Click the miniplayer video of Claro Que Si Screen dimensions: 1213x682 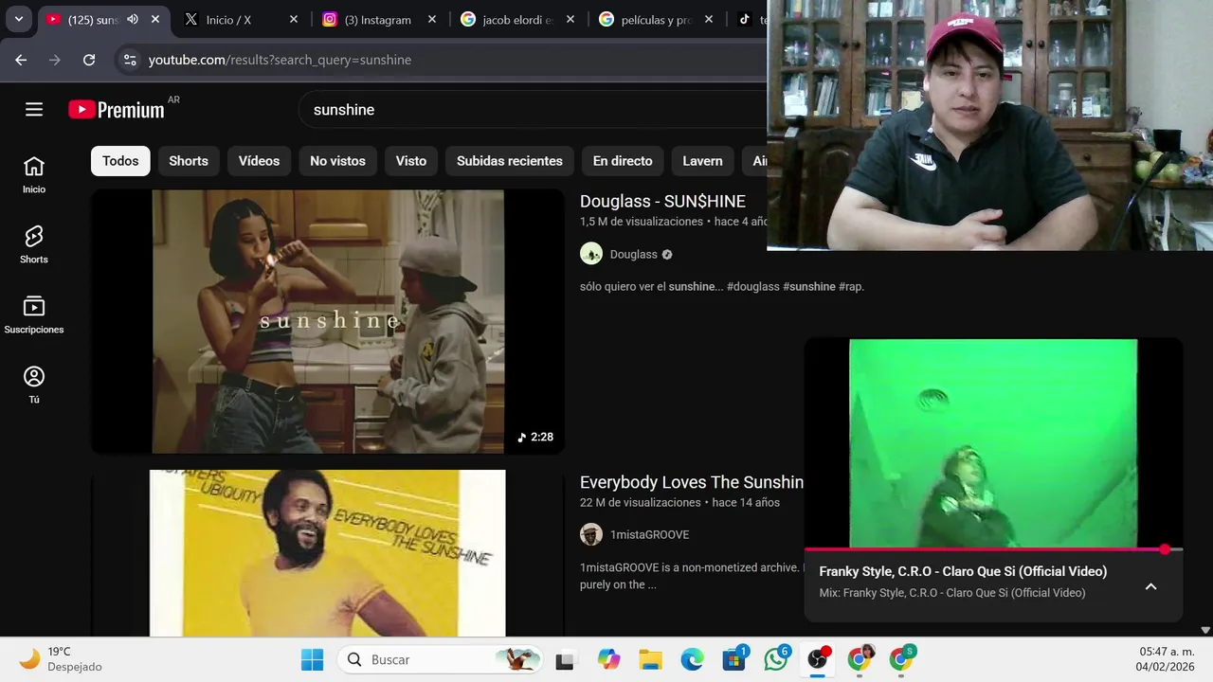(993, 443)
